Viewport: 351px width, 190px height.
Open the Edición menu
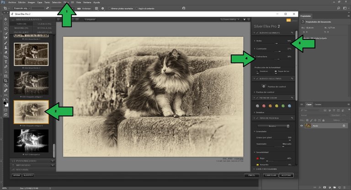(x=22, y=2)
